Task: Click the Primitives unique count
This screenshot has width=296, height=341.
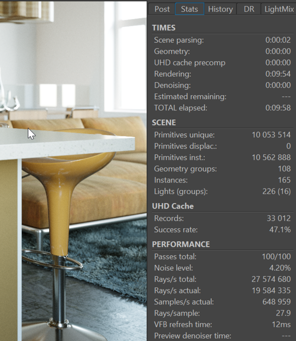Action: pyautogui.click(x=271, y=135)
